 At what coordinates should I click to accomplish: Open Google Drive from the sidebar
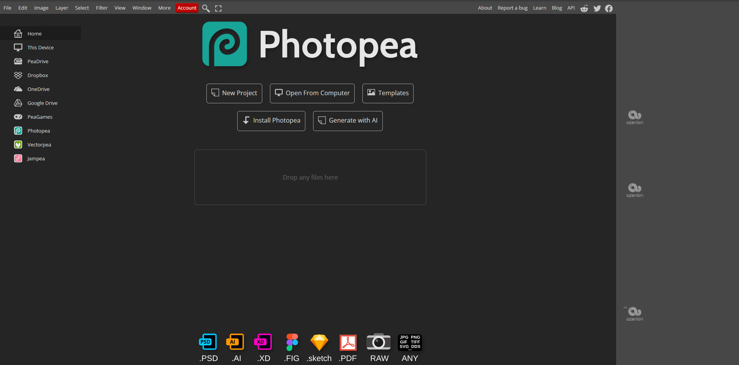click(42, 103)
